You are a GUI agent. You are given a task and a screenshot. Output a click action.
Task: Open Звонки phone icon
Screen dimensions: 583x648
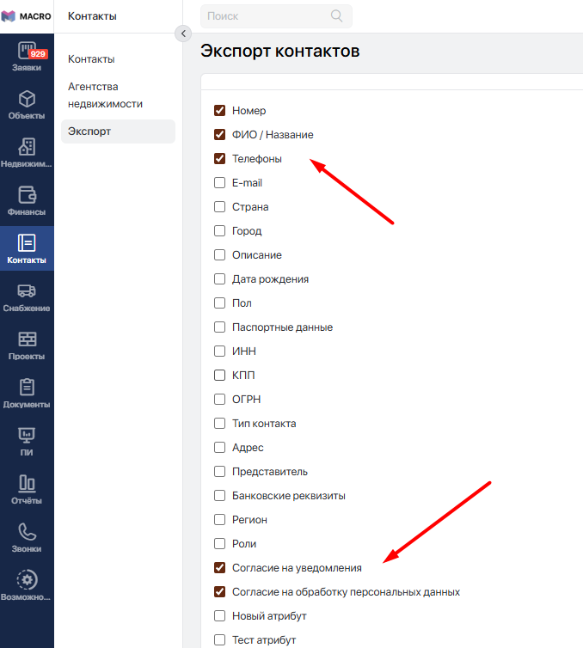point(27,532)
